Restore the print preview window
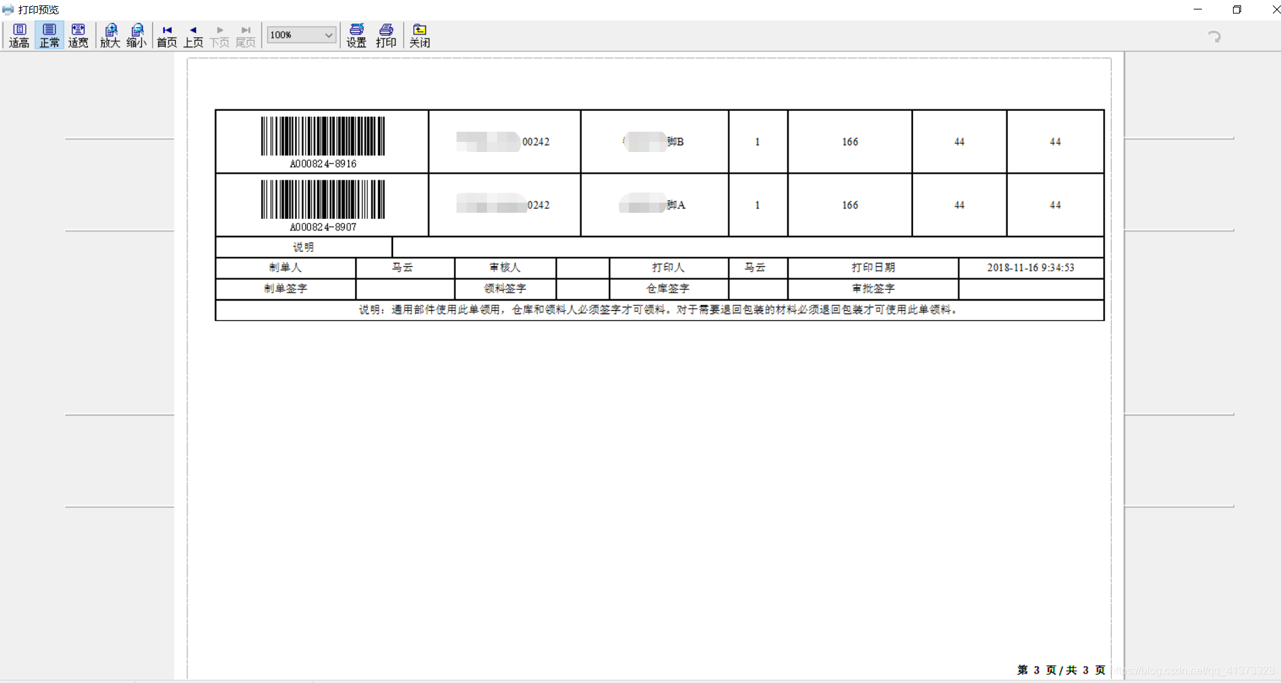Viewport: 1281px width, 683px height. pos(1237,9)
